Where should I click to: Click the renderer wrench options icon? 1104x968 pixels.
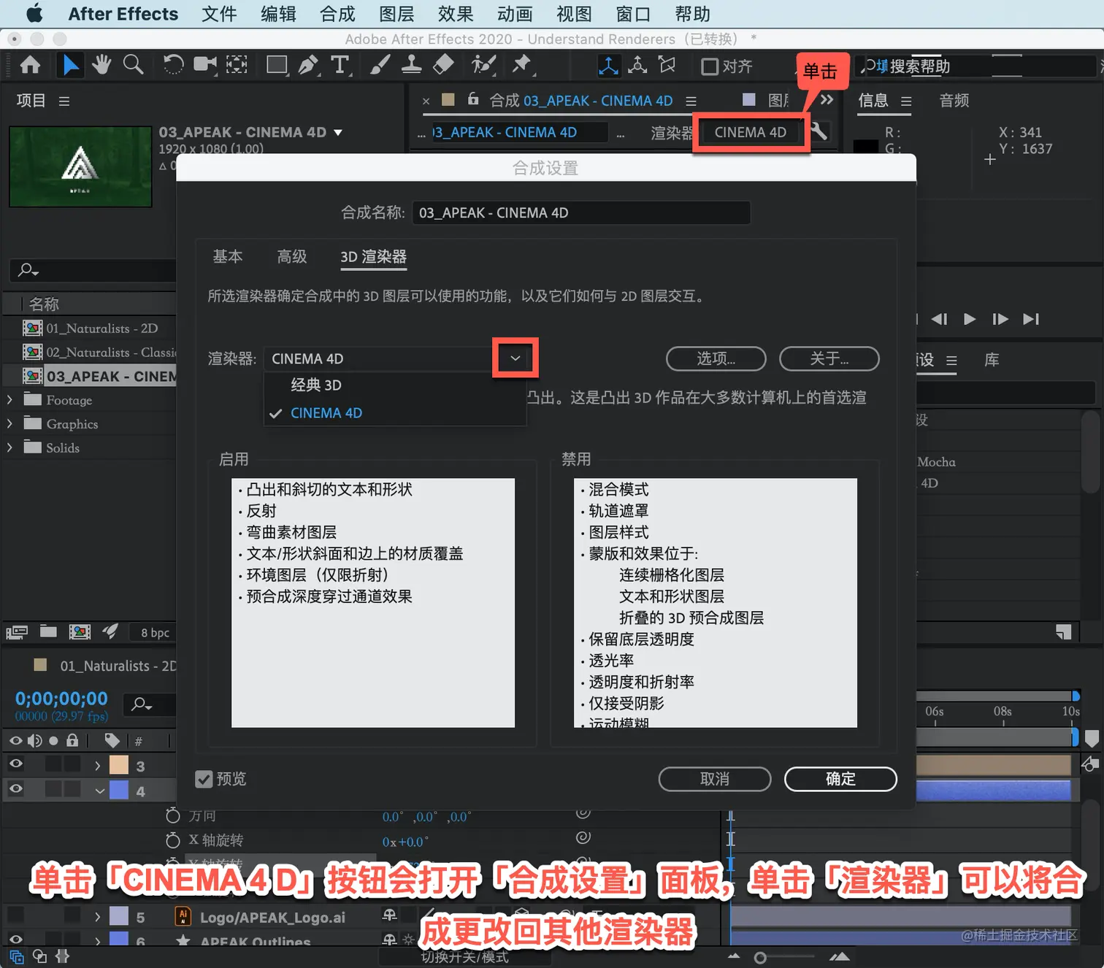tap(819, 131)
